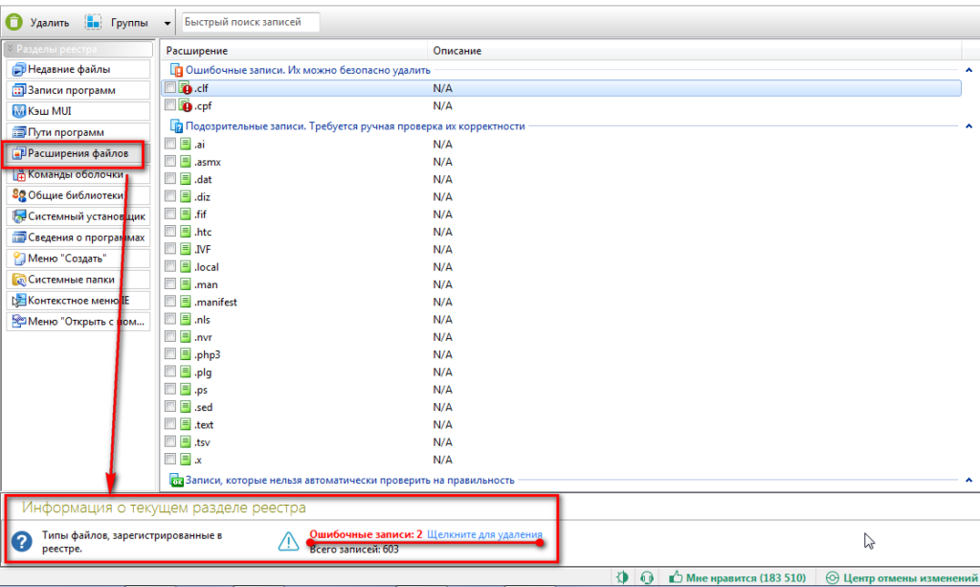Image resolution: width=980 pixels, height=587 pixels.
Task: Enable the checkbox for .manifest extension
Action: click(170, 302)
